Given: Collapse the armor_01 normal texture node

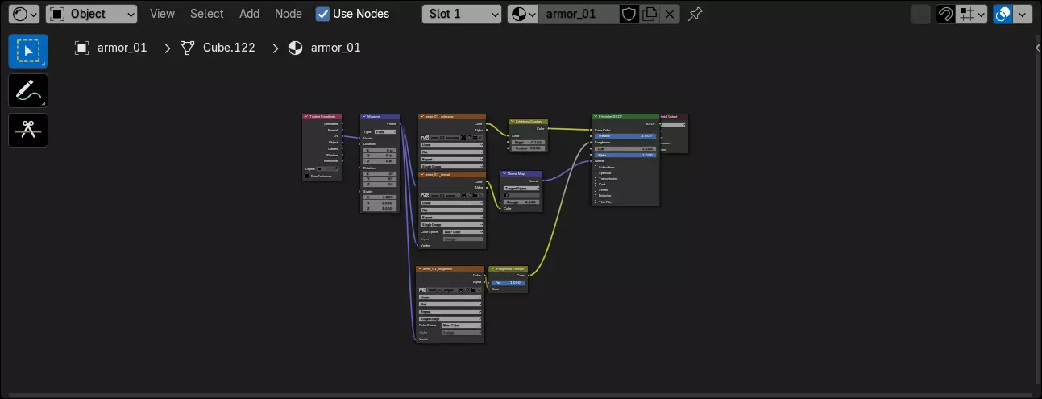Looking at the screenshot, I should point(422,174).
